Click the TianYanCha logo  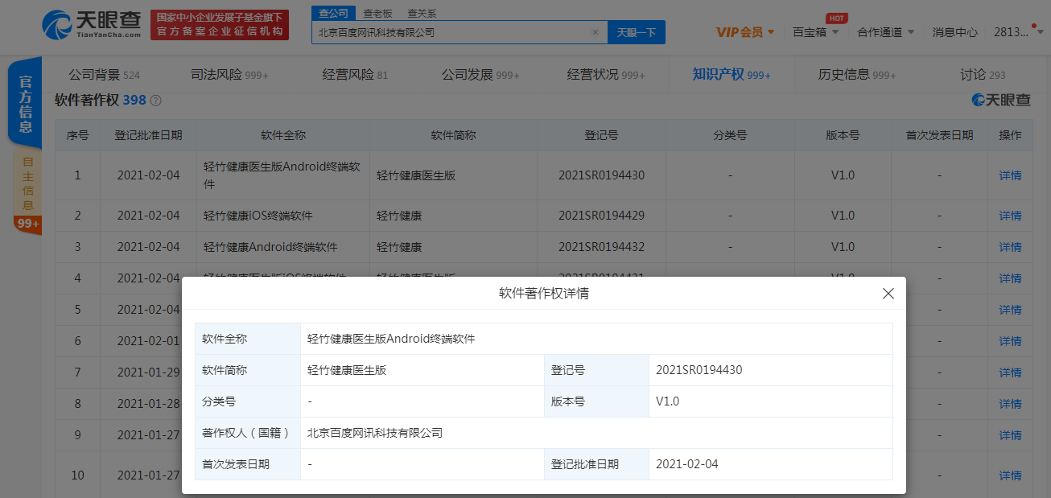tap(92, 24)
